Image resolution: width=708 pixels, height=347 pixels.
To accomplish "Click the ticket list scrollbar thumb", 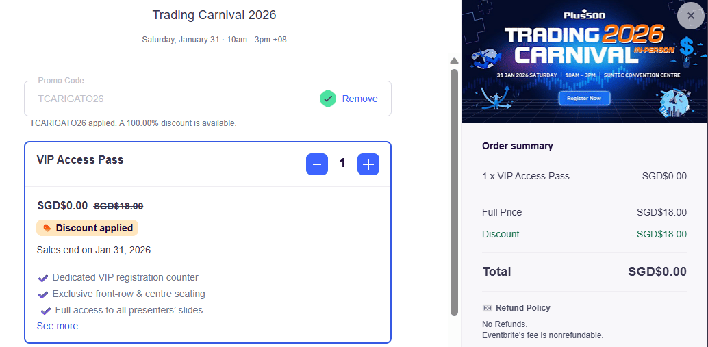I will [x=454, y=192].
